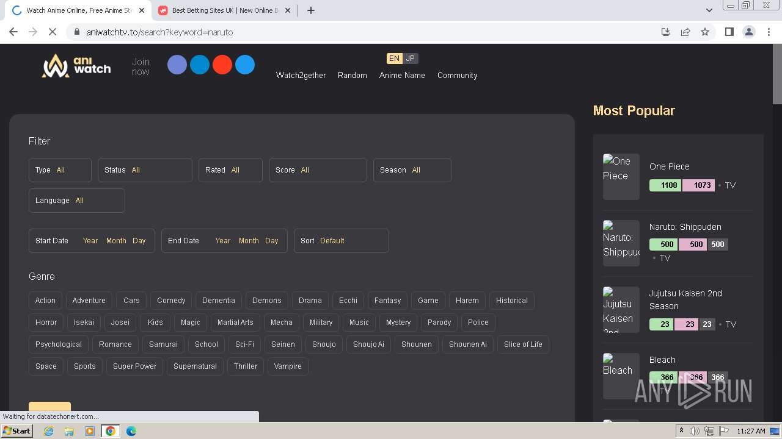Image resolution: width=782 pixels, height=439 pixels.
Task: Open One Piece from Most Popular
Action: pyautogui.click(x=670, y=166)
